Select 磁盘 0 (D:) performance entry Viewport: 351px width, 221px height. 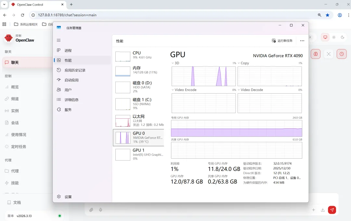click(138, 87)
